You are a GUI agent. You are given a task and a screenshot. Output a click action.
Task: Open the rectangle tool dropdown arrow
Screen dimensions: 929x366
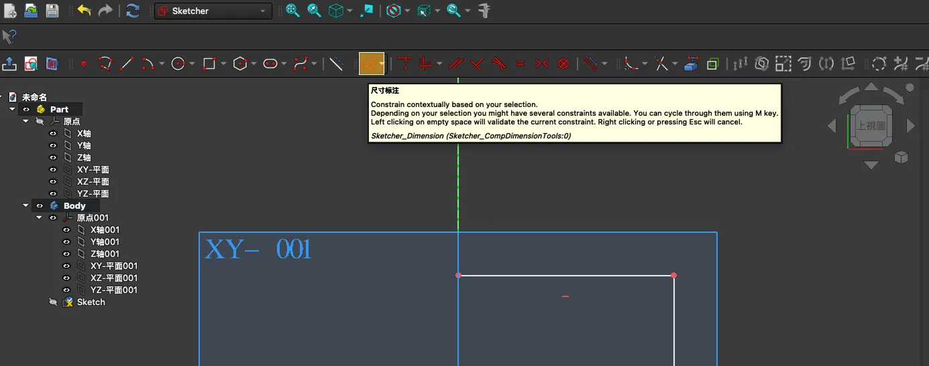[223, 64]
